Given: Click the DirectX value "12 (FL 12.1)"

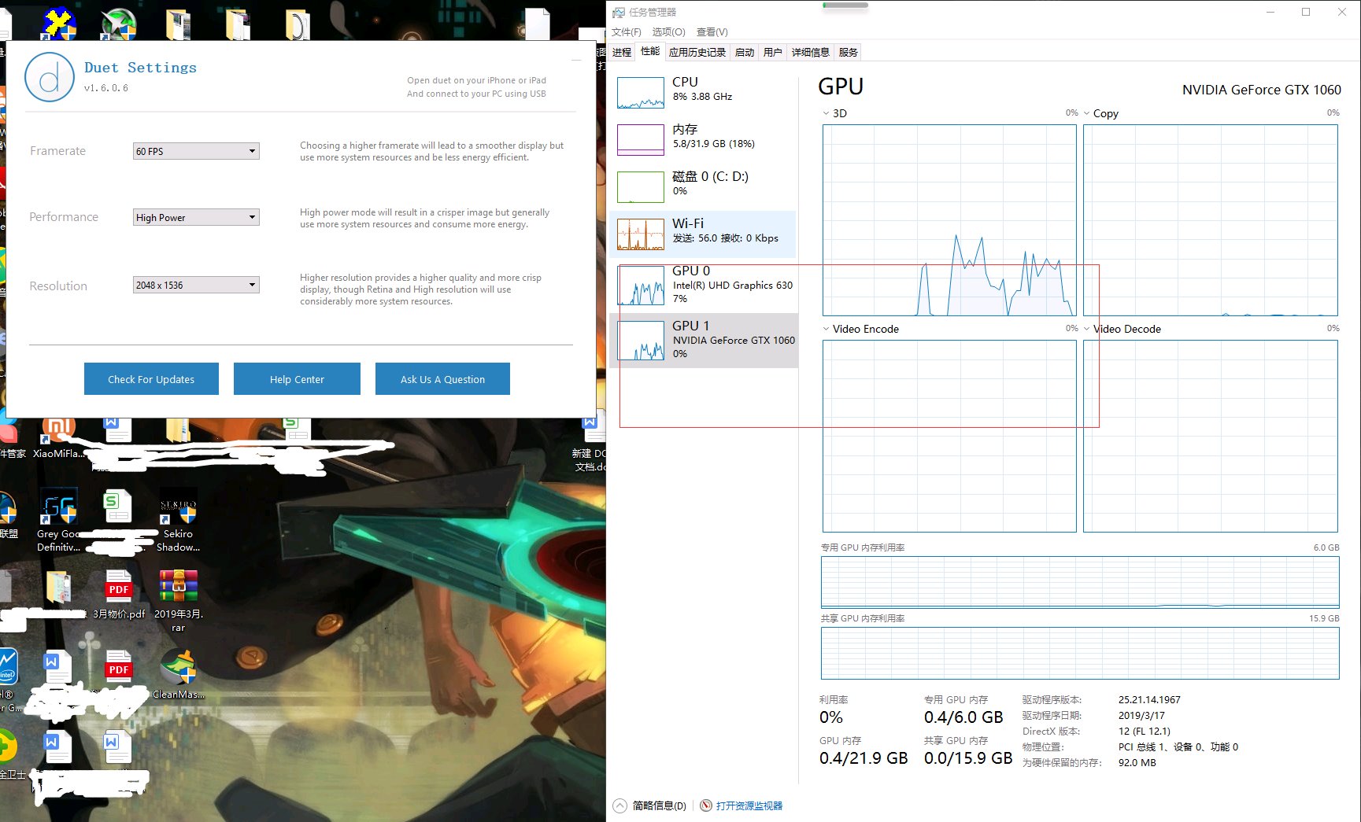Looking at the screenshot, I should [1145, 731].
